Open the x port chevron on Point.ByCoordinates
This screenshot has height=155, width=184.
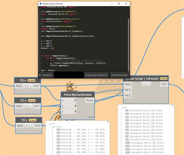(75, 100)
